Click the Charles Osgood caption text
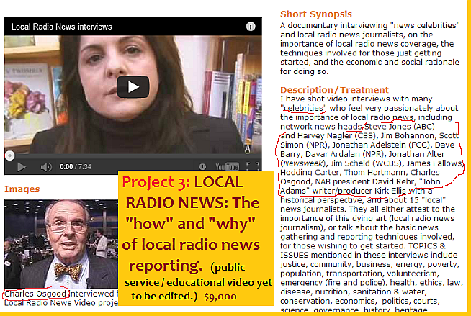Viewport: 471px width, 316px height. [x=35, y=294]
